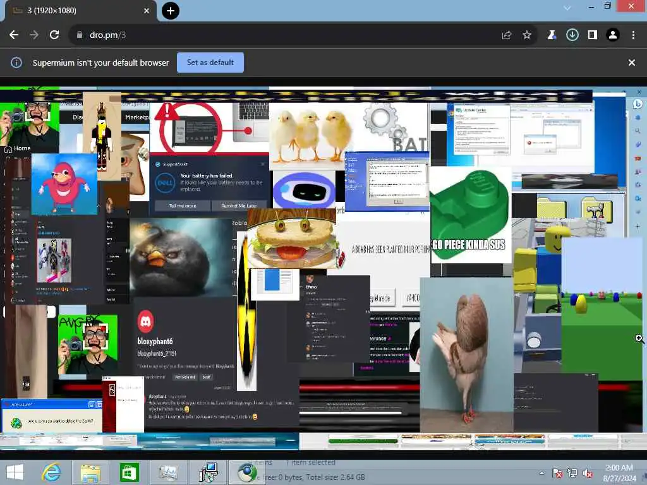Open the system monitor taskbar app

click(168, 472)
